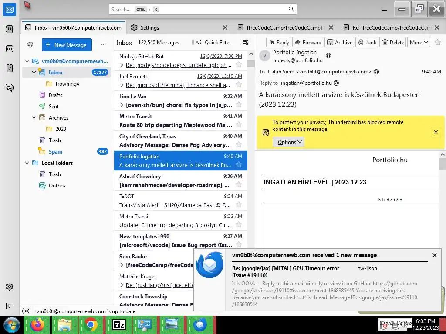
Task: Expand the Joel Bennett thread
Action: point(122,85)
